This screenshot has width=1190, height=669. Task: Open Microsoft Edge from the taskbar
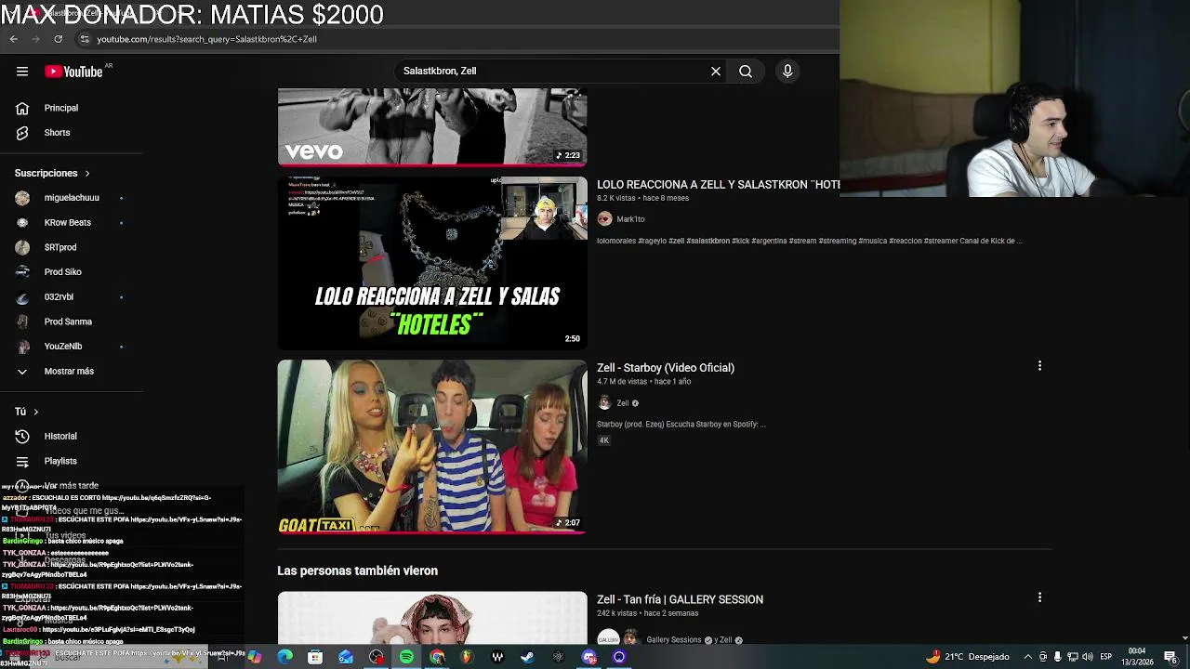[284, 657]
